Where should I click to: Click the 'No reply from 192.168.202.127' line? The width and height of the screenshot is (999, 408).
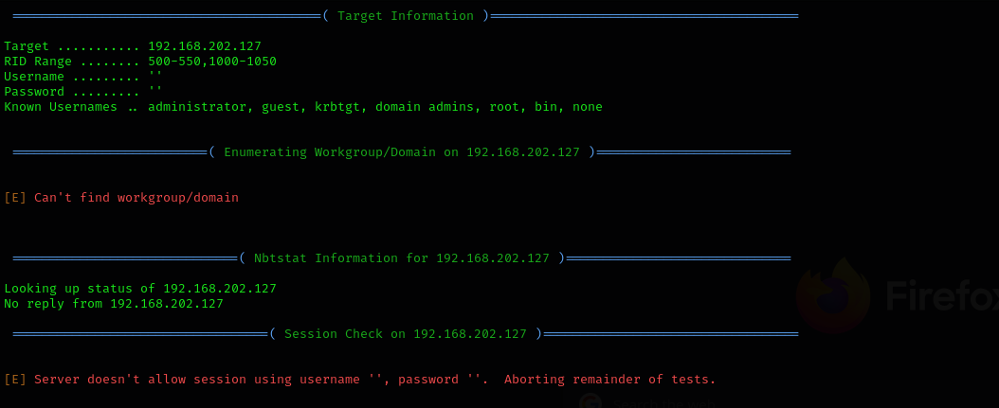tap(114, 304)
